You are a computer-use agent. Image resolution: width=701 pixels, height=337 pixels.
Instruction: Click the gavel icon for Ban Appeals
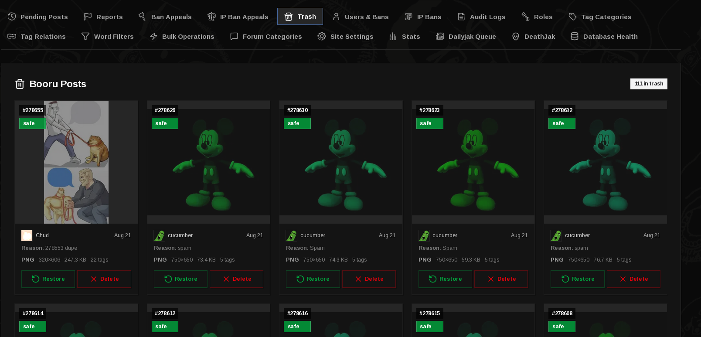pos(142,17)
